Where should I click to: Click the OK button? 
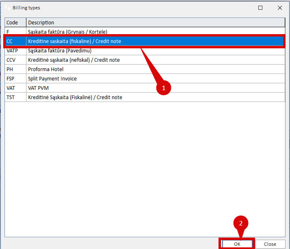tap(237, 244)
